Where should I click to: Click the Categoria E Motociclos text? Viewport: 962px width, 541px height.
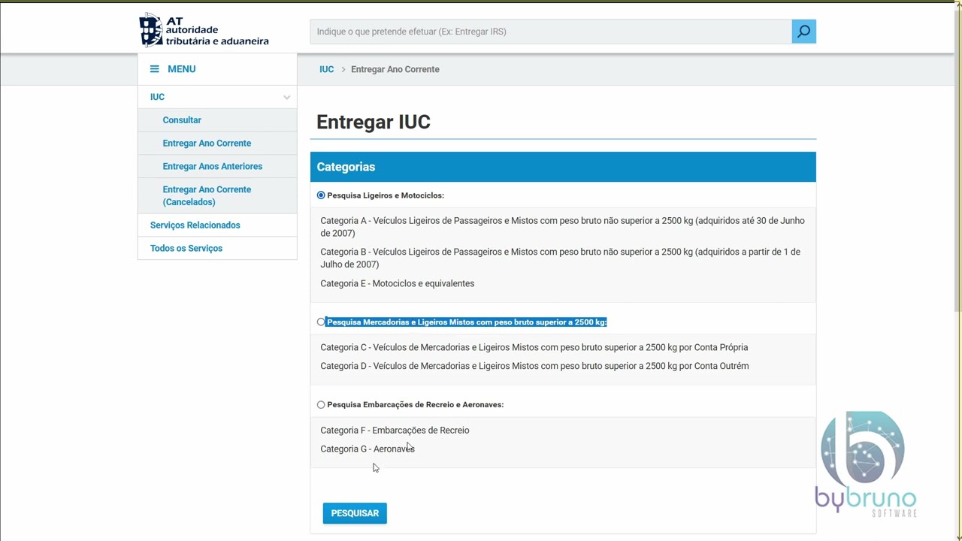pos(398,283)
